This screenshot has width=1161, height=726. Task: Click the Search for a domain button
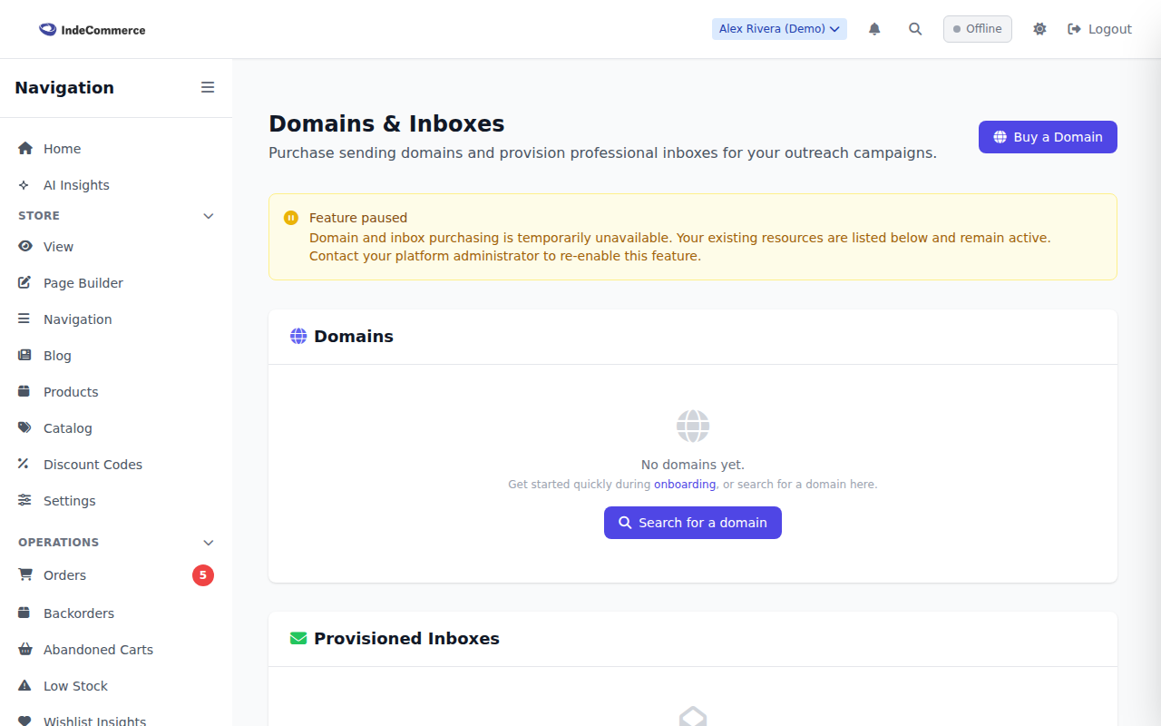693,523
